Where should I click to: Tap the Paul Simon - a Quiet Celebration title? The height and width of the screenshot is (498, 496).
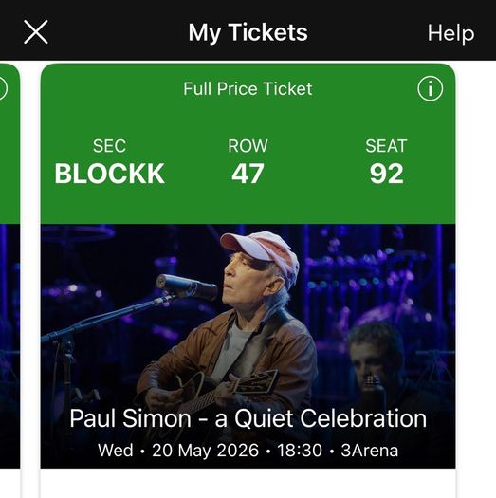point(248,418)
